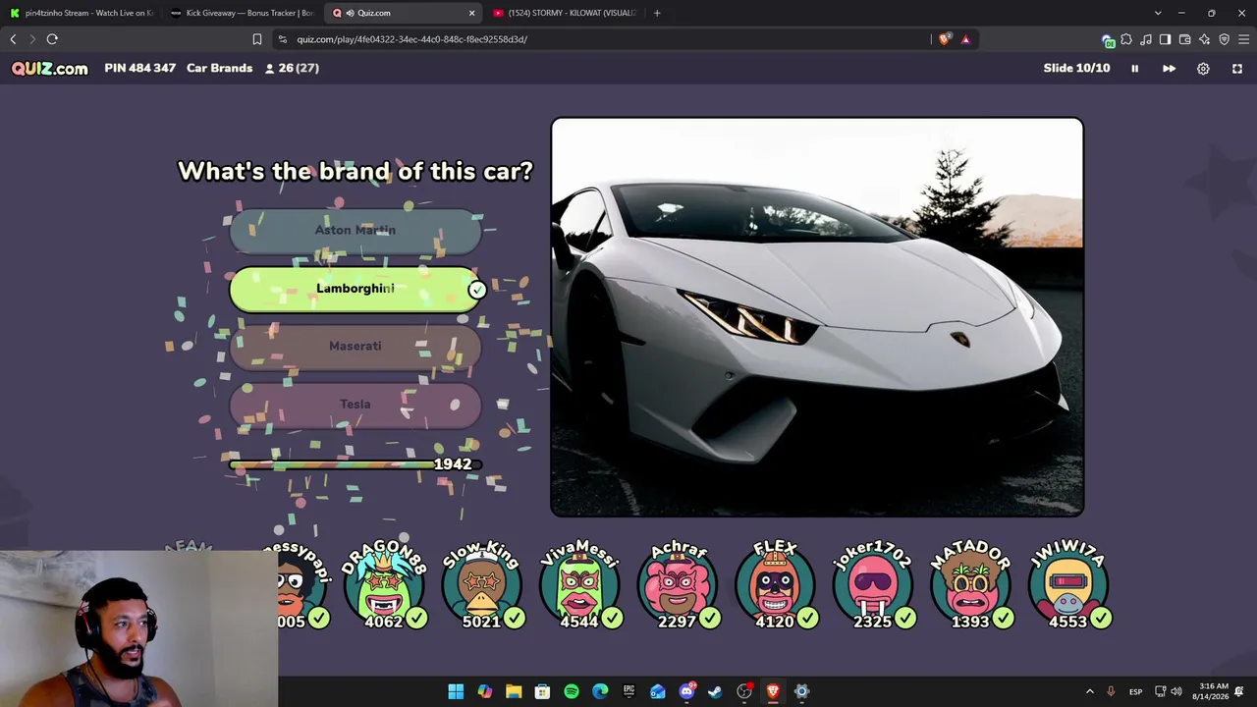The width and height of the screenshot is (1257, 707).
Task: Skip forward to the next slide
Action: pyautogui.click(x=1169, y=69)
